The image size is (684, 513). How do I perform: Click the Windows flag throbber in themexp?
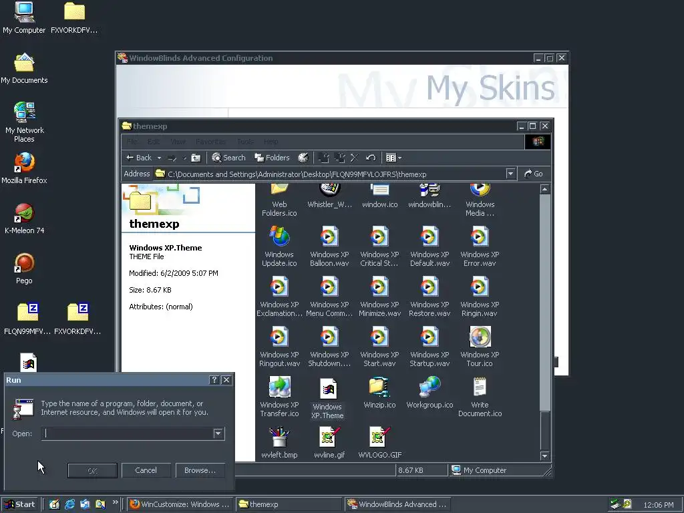[x=538, y=142]
